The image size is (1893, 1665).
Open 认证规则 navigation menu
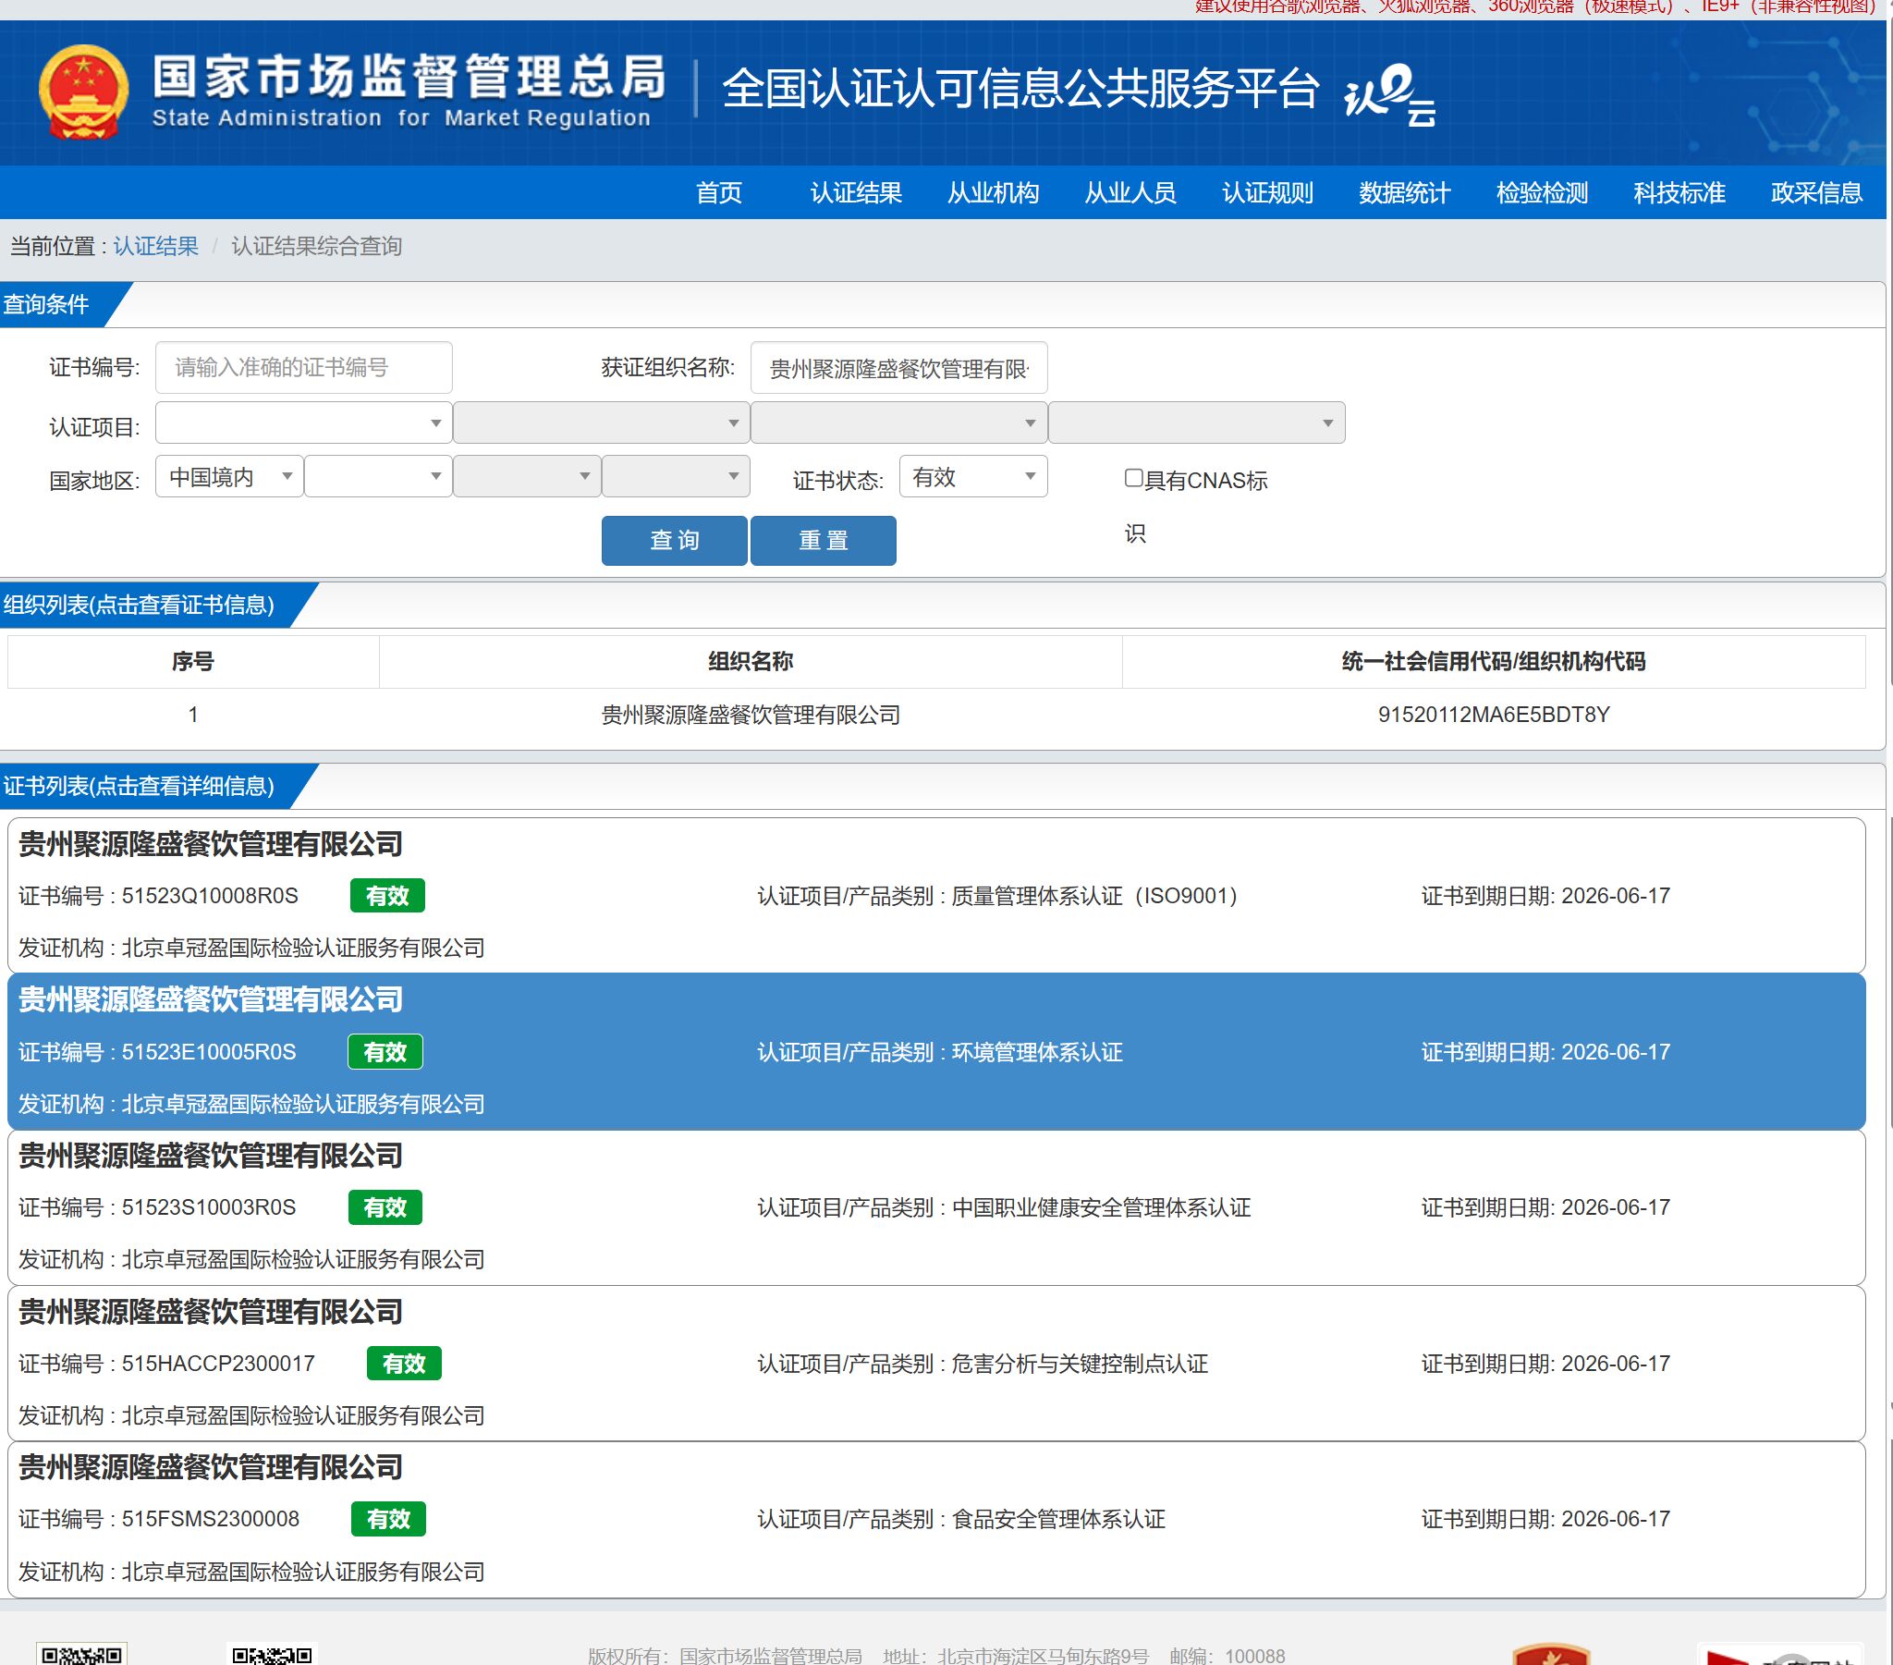pos(1268,192)
